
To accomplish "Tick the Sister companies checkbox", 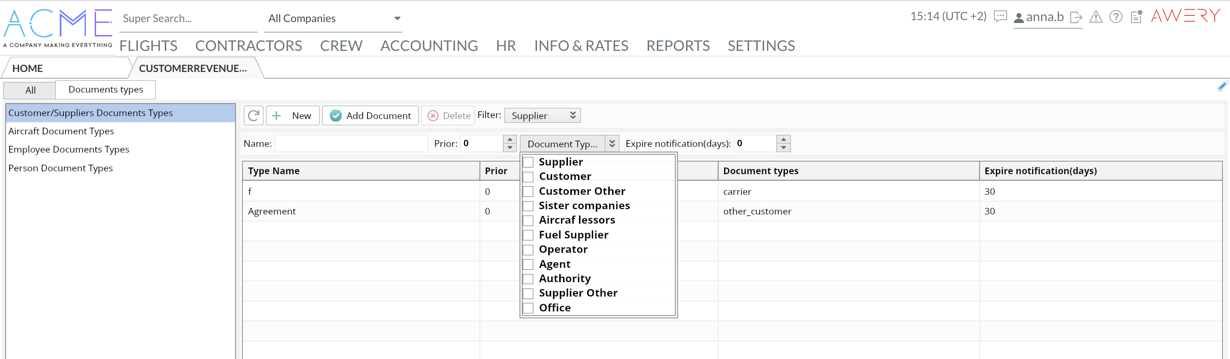I will coord(528,206).
